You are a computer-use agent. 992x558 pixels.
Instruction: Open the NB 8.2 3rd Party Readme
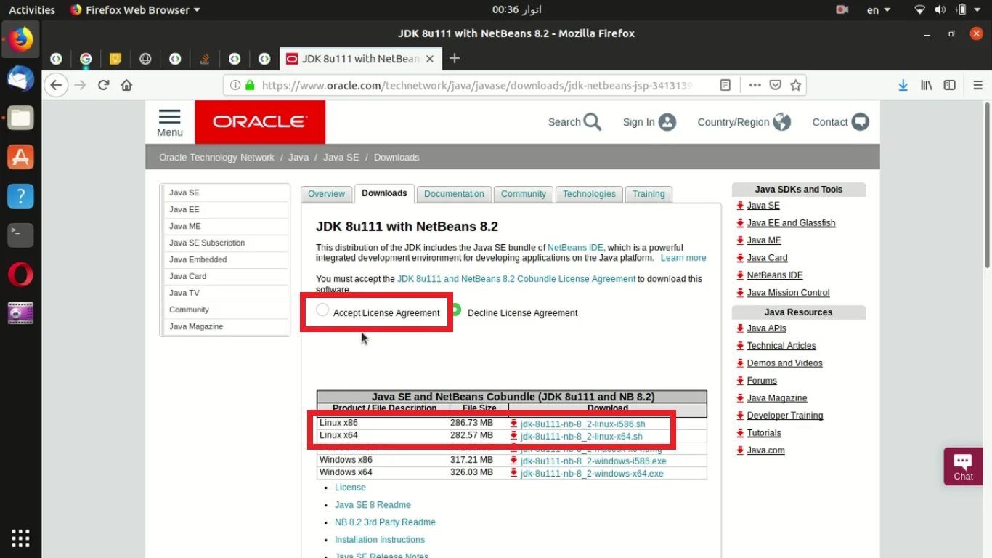coord(385,522)
